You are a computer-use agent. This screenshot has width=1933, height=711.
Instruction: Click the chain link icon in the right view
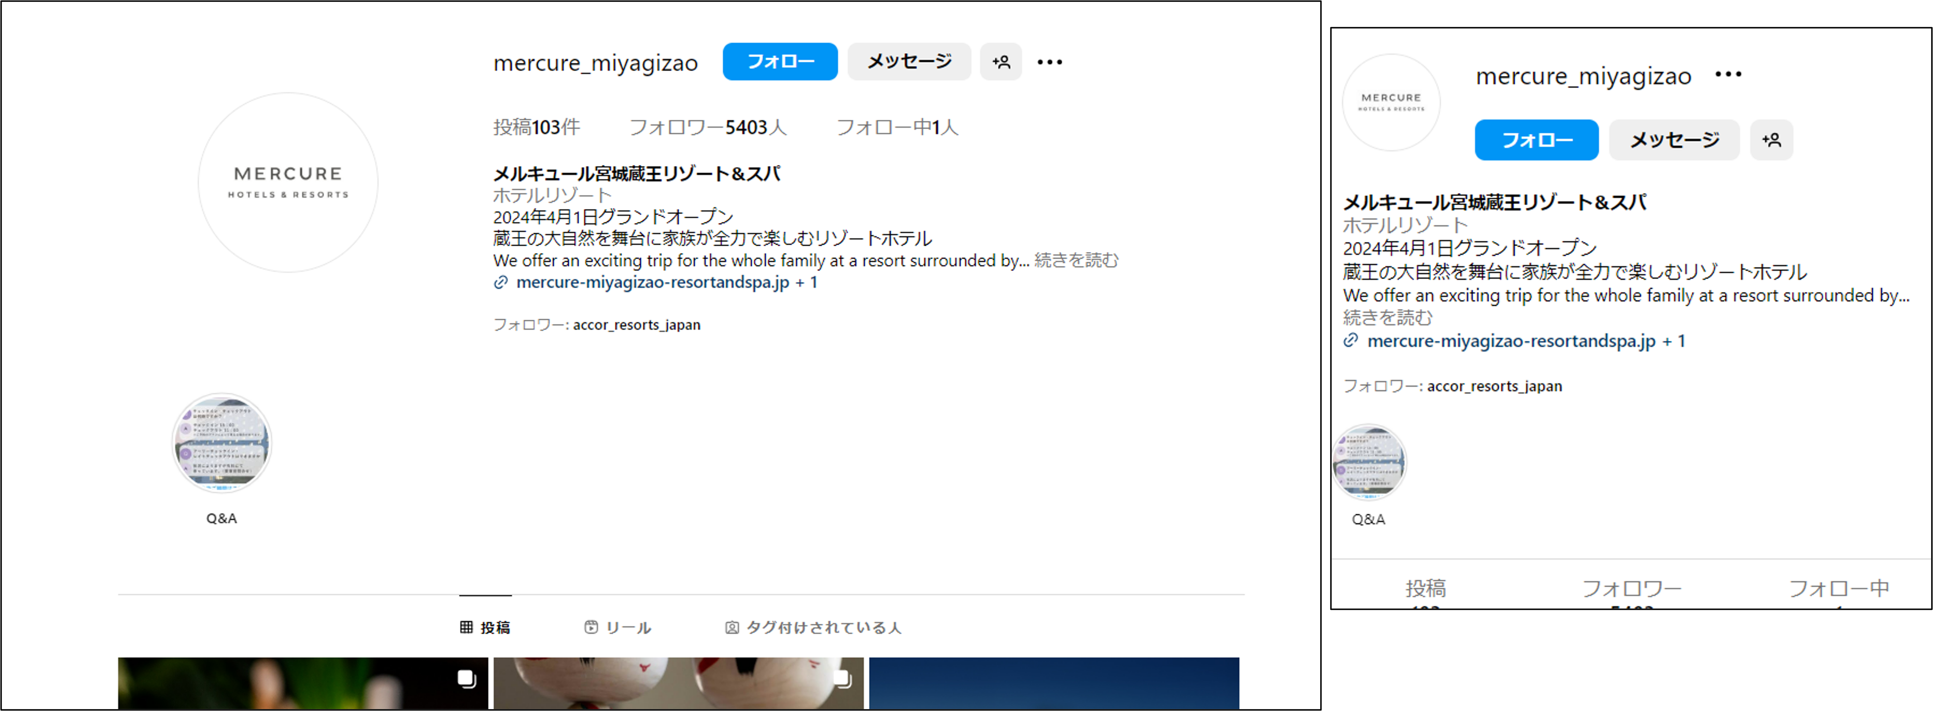[1351, 341]
